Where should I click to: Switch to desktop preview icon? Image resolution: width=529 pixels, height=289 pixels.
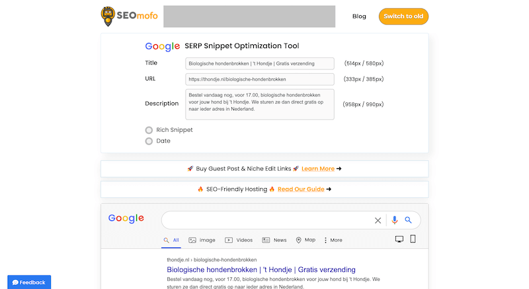coord(399,240)
